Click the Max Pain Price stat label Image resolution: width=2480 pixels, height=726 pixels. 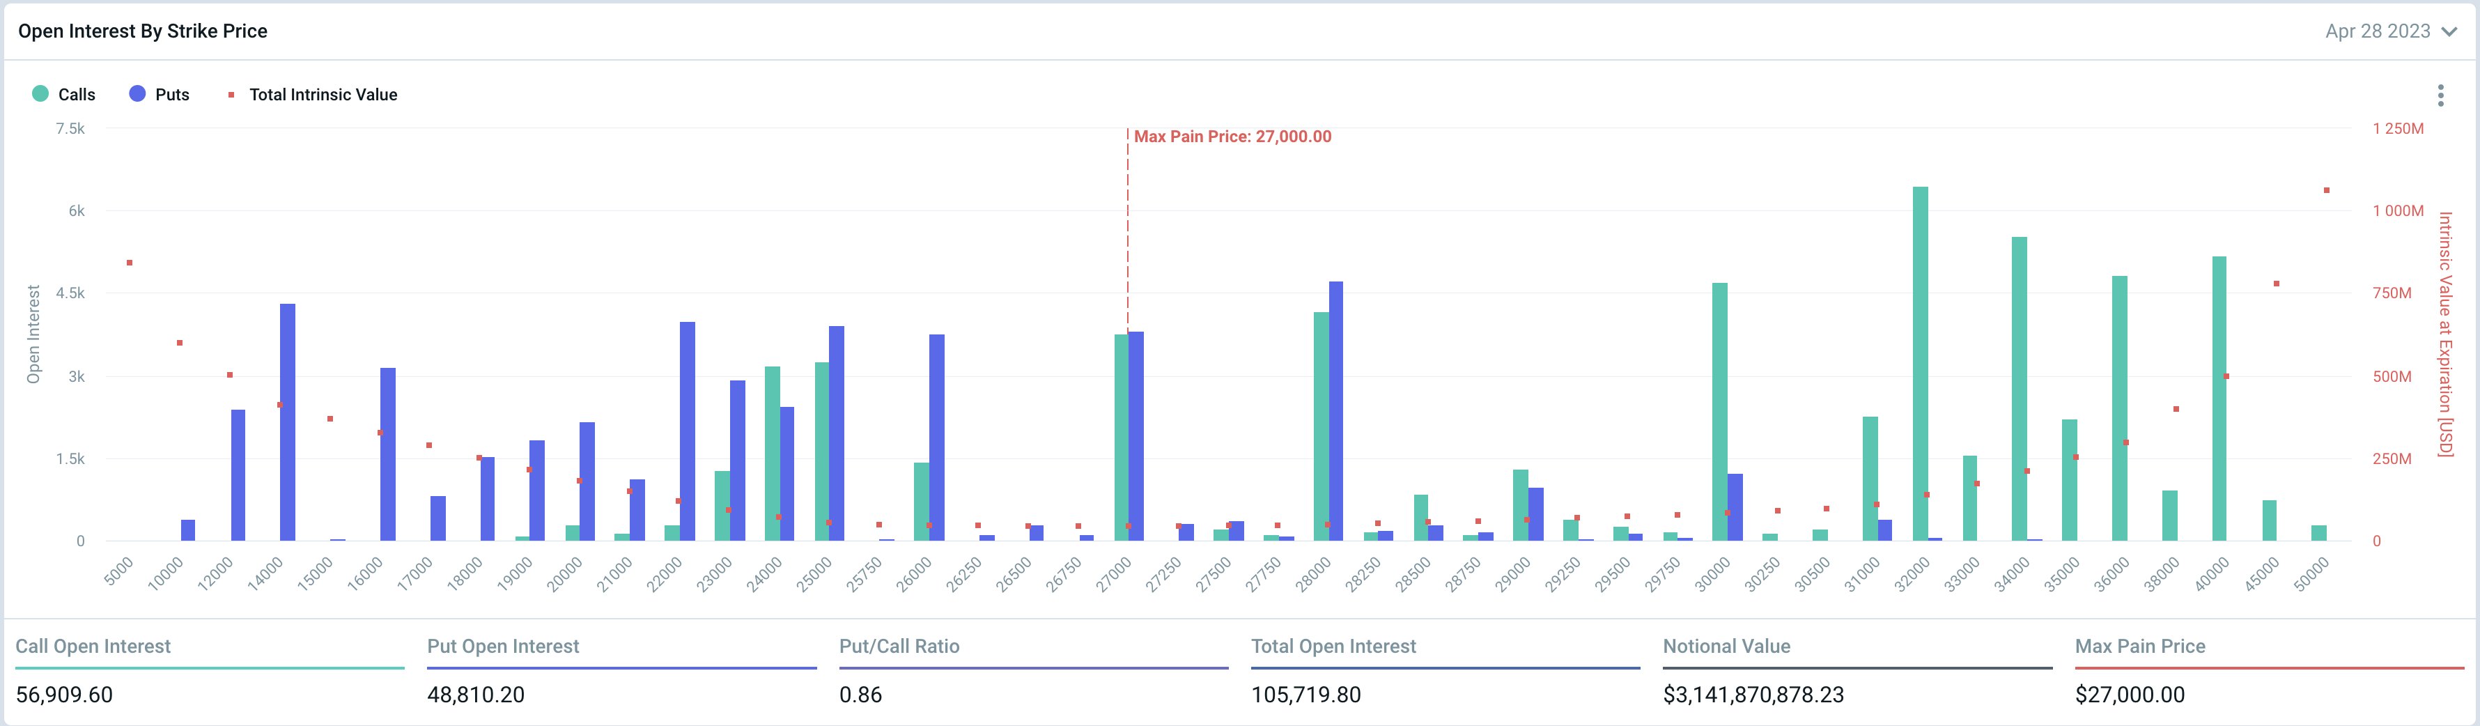tap(2140, 646)
